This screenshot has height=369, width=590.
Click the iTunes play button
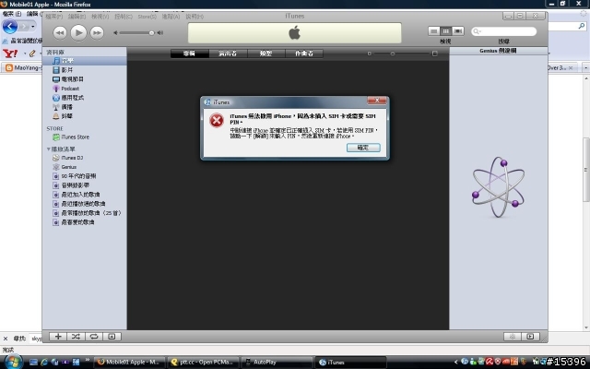coord(78,33)
